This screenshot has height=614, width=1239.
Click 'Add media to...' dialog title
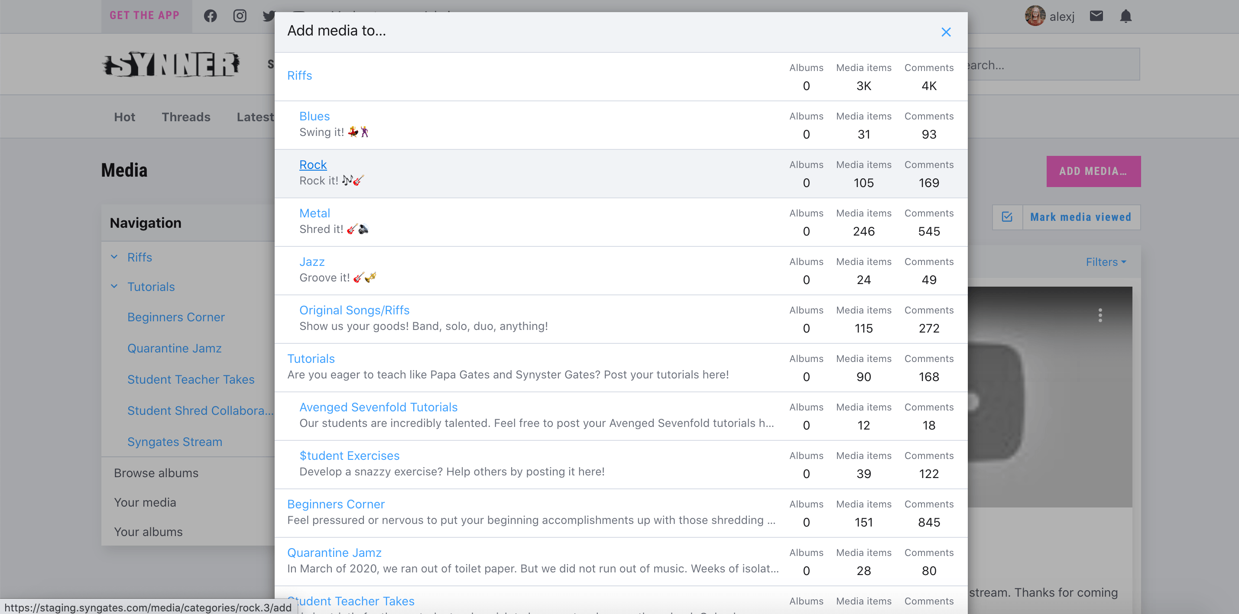coord(336,30)
